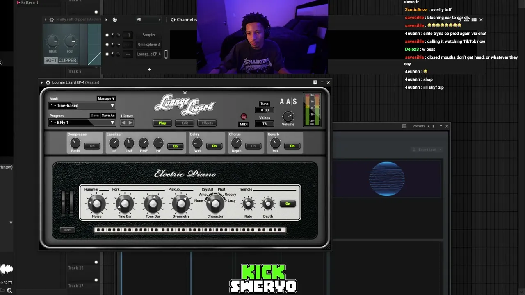Click the Hammer Noise knob
This screenshot has width=525, height=295.
click(x=97, y=203)
